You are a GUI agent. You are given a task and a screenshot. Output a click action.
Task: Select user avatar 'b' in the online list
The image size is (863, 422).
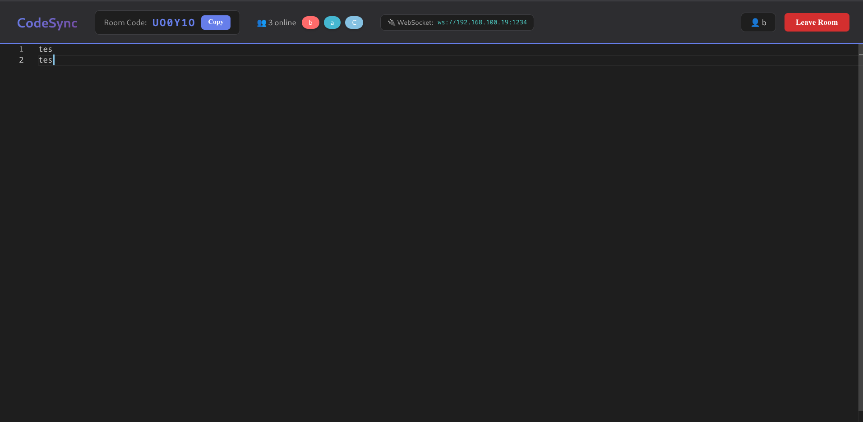310,23
